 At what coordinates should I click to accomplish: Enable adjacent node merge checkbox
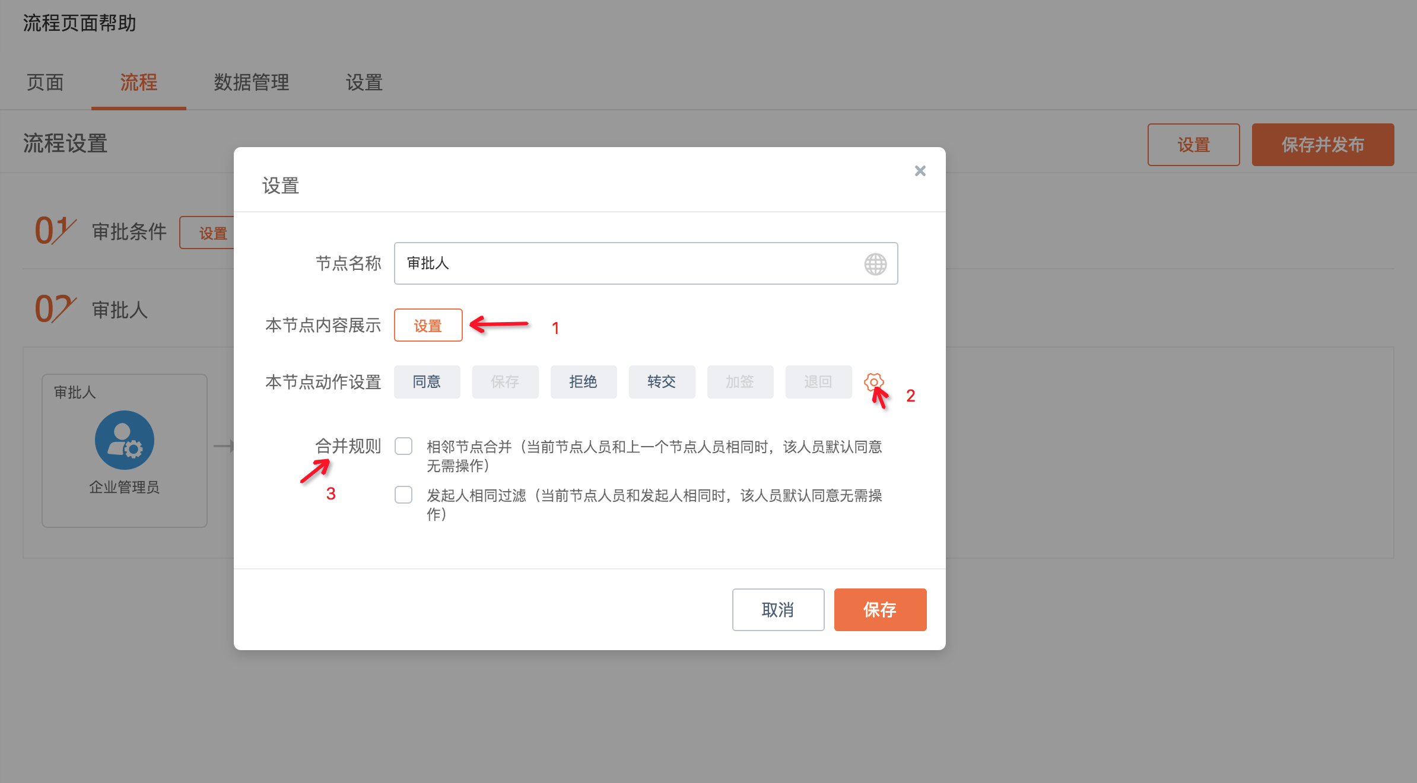point(404,446)
